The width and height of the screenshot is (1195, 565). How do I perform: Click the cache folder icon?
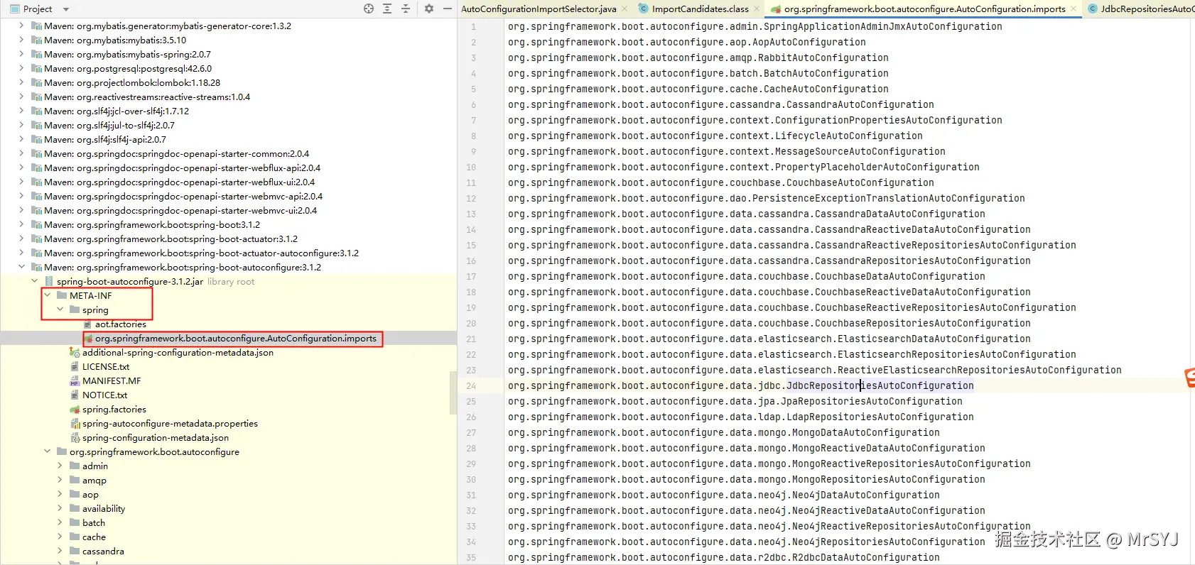coord(75,537)
